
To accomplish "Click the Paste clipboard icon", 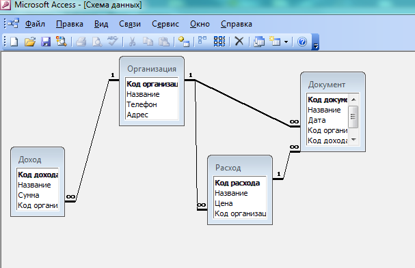I will point(164,42).
